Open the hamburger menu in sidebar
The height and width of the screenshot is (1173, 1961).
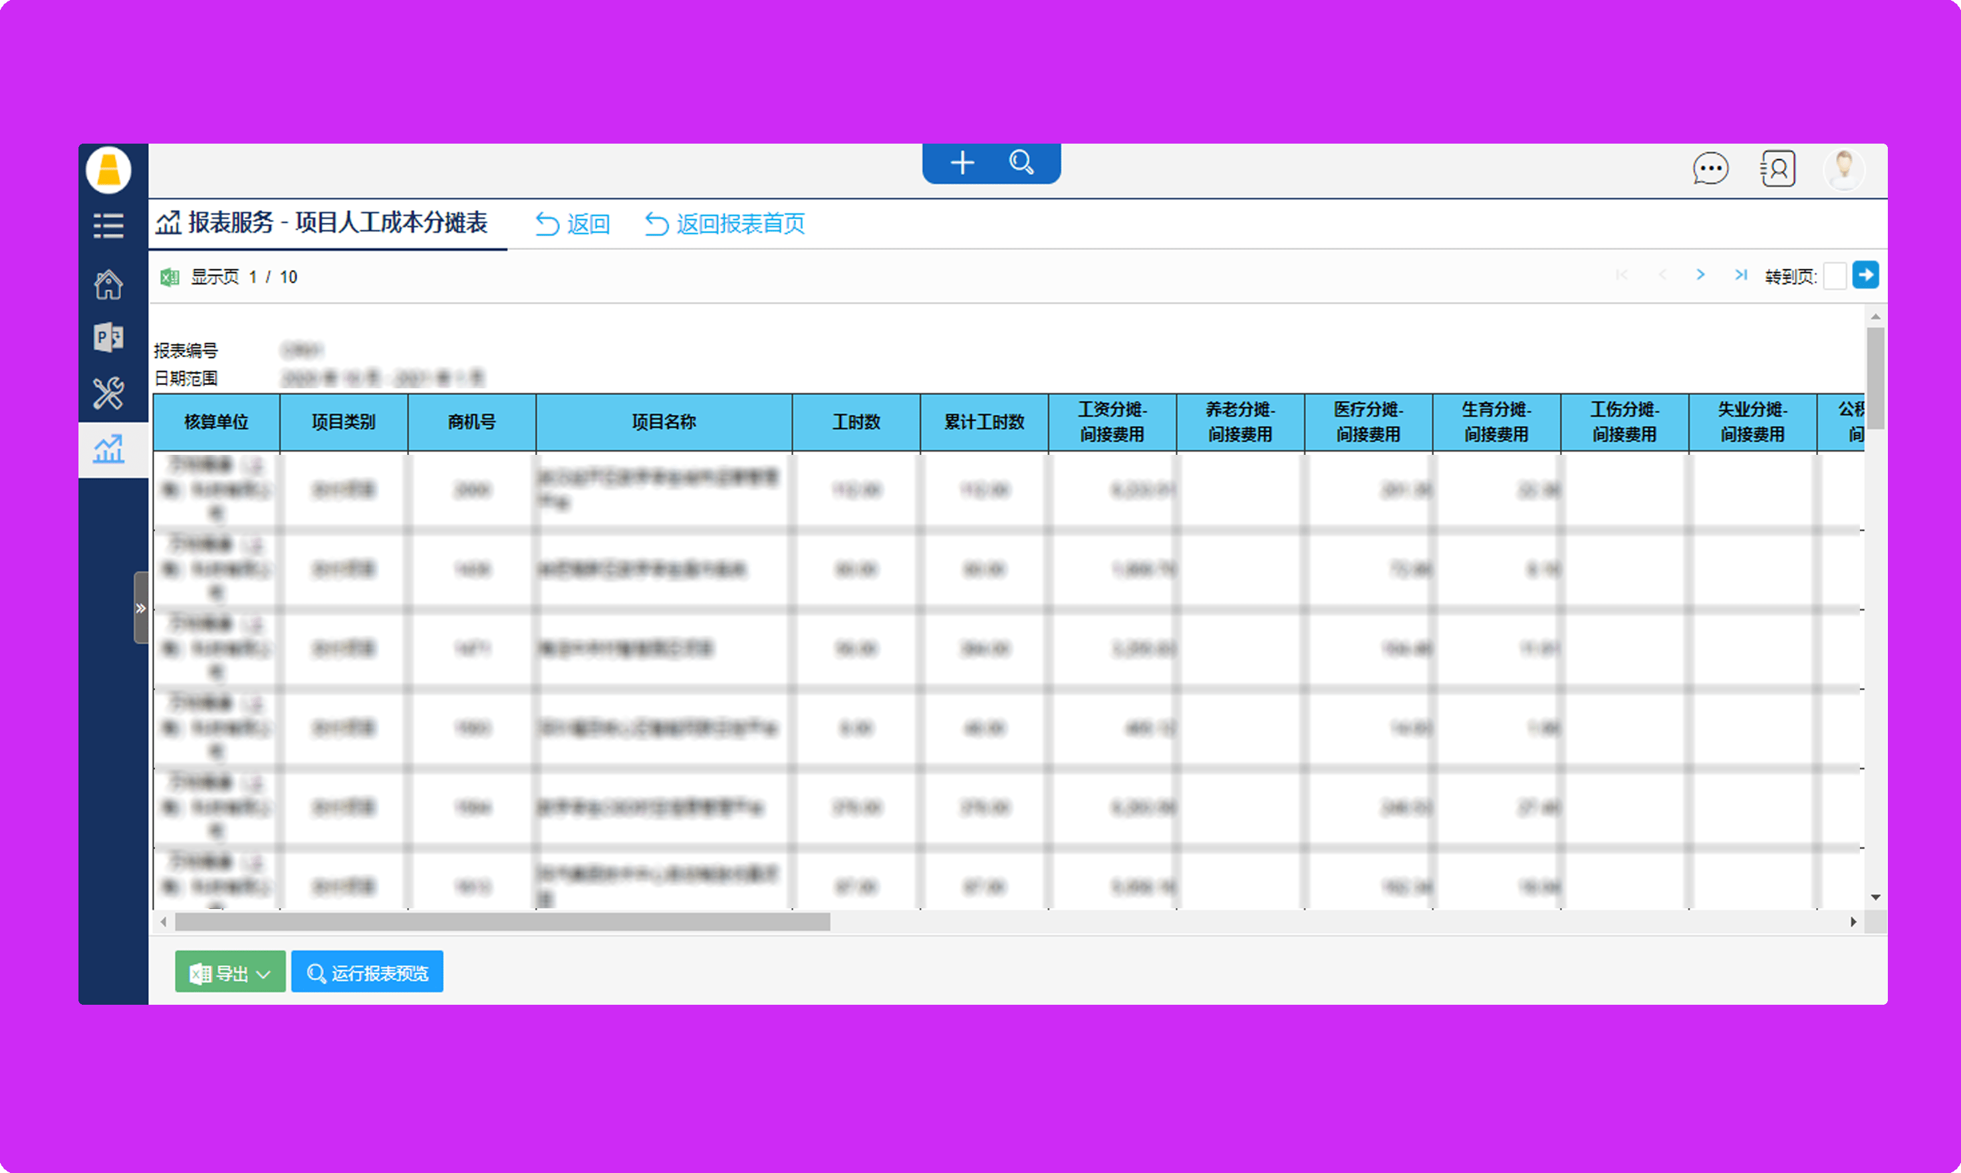[x=108, y=225]
